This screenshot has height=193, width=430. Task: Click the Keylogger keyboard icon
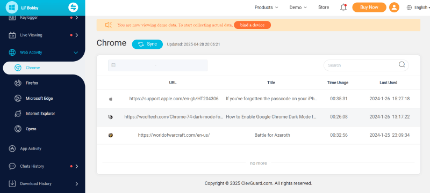click(x=12, y=18)
